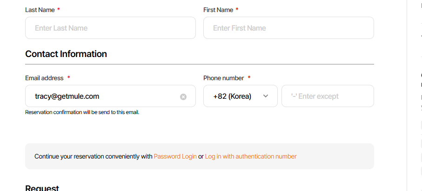The height and width of the screenshot is (191, 422).
Task: Click the Email address label
Action: point(44,78)
